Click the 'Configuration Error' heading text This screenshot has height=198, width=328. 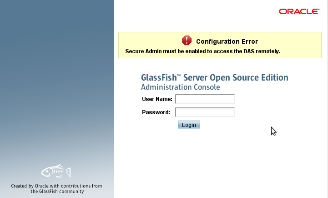pyautogui.click(x=227, y=41)
